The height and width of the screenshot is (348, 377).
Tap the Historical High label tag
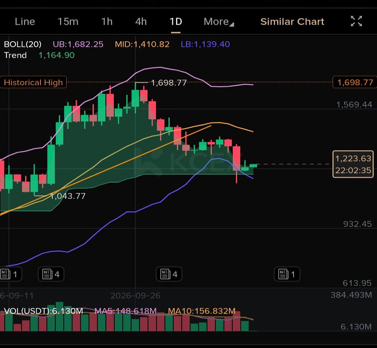(x=33, y=82)
